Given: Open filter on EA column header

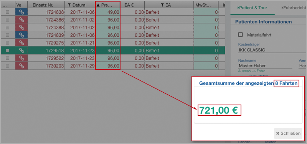Looking at the screenshot, I should click(x=162, y=5).
